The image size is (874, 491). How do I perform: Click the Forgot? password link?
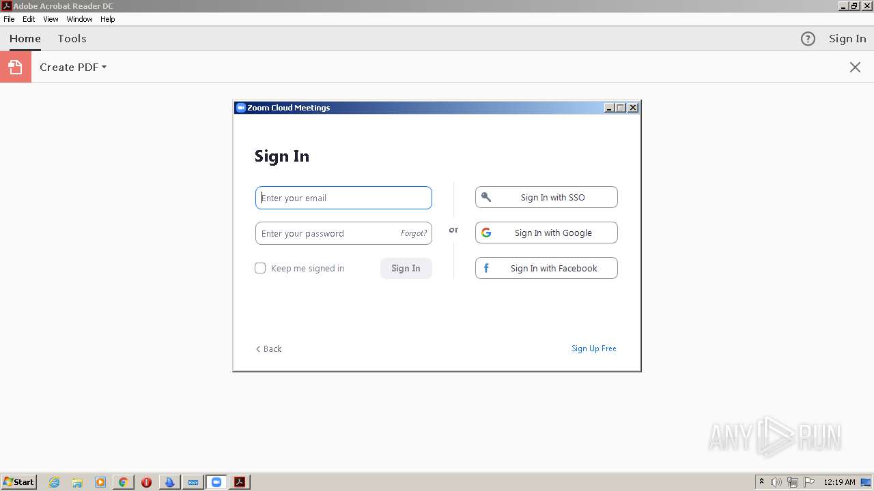414,233
